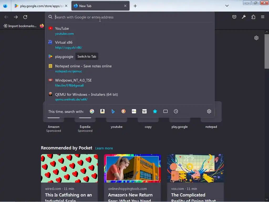Search this time with Wikipedia
The width and height of the screenshot is (269, 202).
[x=144, y=111]
